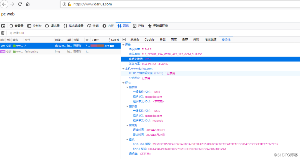This screenshot has height=159, width=300.
Task: Click 终止时间 2029年5月27日 row
Action: pos(211,135)
